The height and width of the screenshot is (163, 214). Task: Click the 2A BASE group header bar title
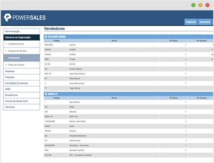(x=56, y=37)
